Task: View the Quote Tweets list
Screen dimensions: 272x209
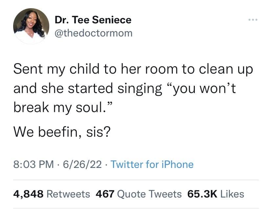Action: (x=149, y=194)
